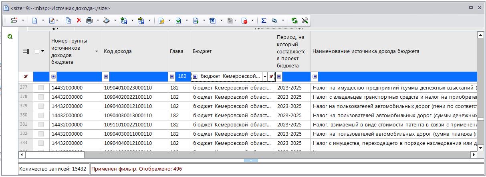Click Наименование источника filter input field
This screenshot has width=486, height=177.
point(397,76)
